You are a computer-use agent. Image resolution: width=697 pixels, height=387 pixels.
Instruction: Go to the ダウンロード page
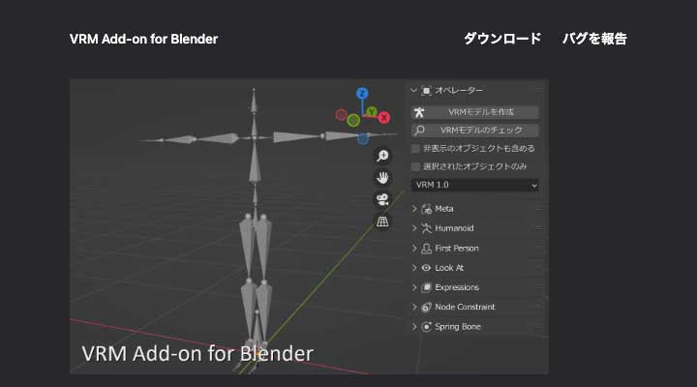pos(502,39)
